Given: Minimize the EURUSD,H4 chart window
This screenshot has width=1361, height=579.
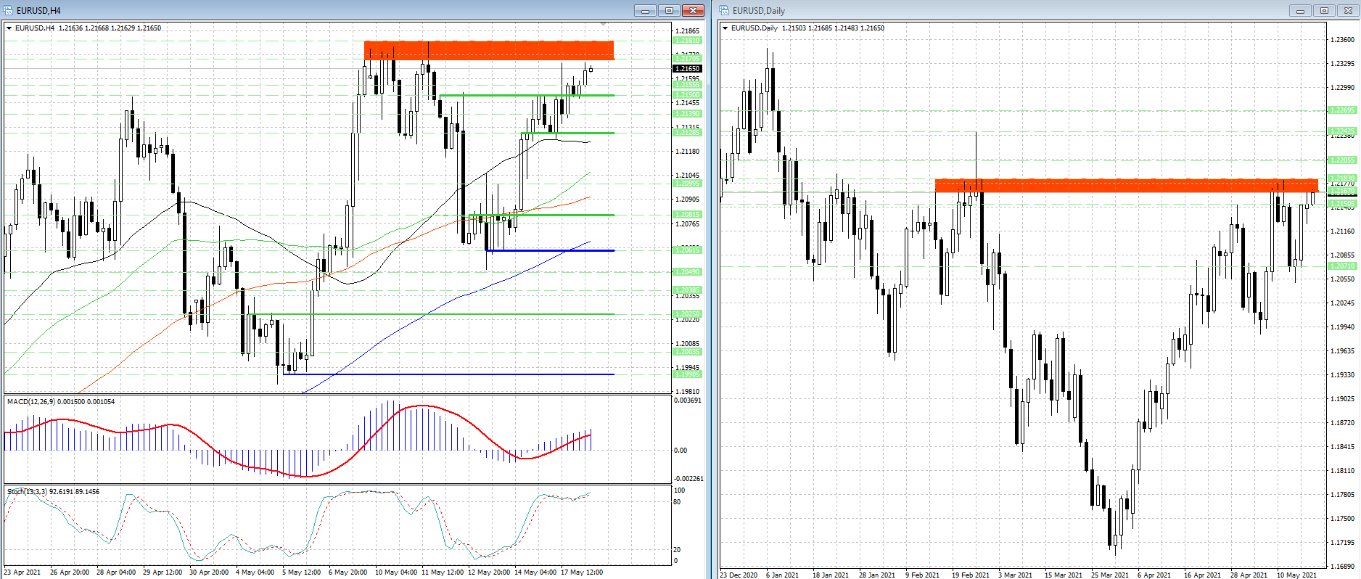Looking at the screenshot, I should tap(645, 10).
